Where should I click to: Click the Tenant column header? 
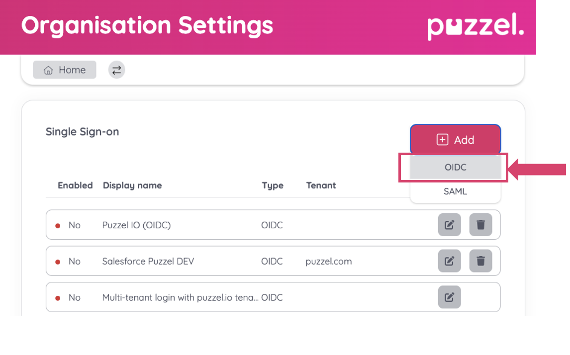pyautogui.click(x=321, y=185)
